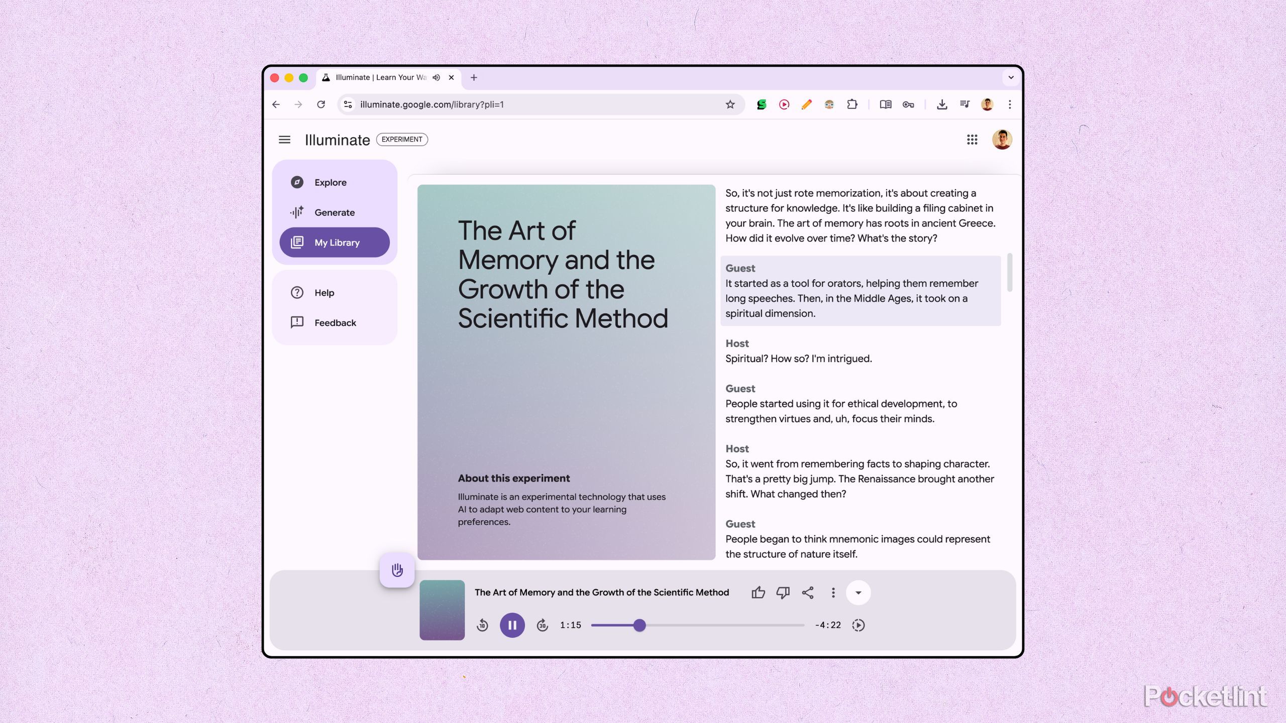
Task: Select My Library in sidebar
Action: (335, 243)
